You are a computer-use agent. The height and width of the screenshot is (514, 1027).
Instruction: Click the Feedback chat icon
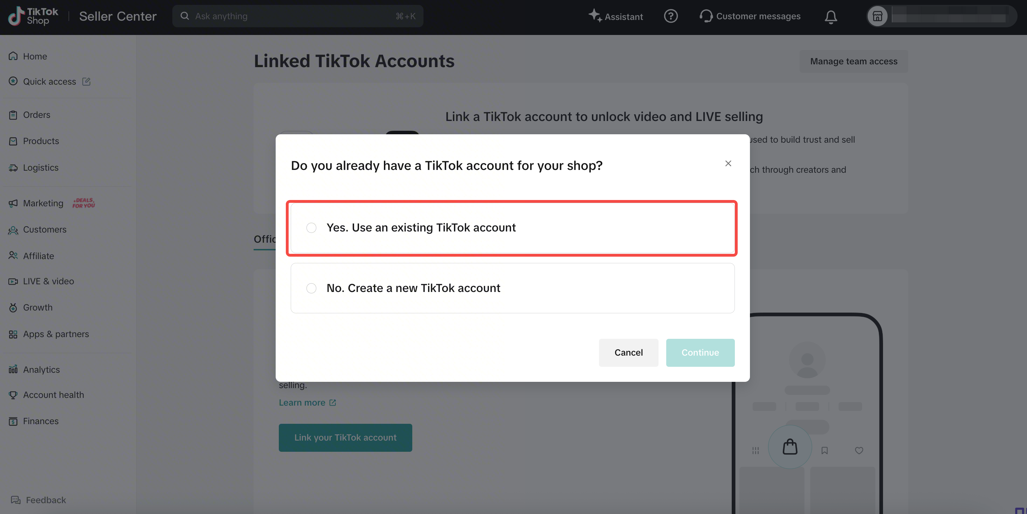pyautogui.click(x=15, y=500)
